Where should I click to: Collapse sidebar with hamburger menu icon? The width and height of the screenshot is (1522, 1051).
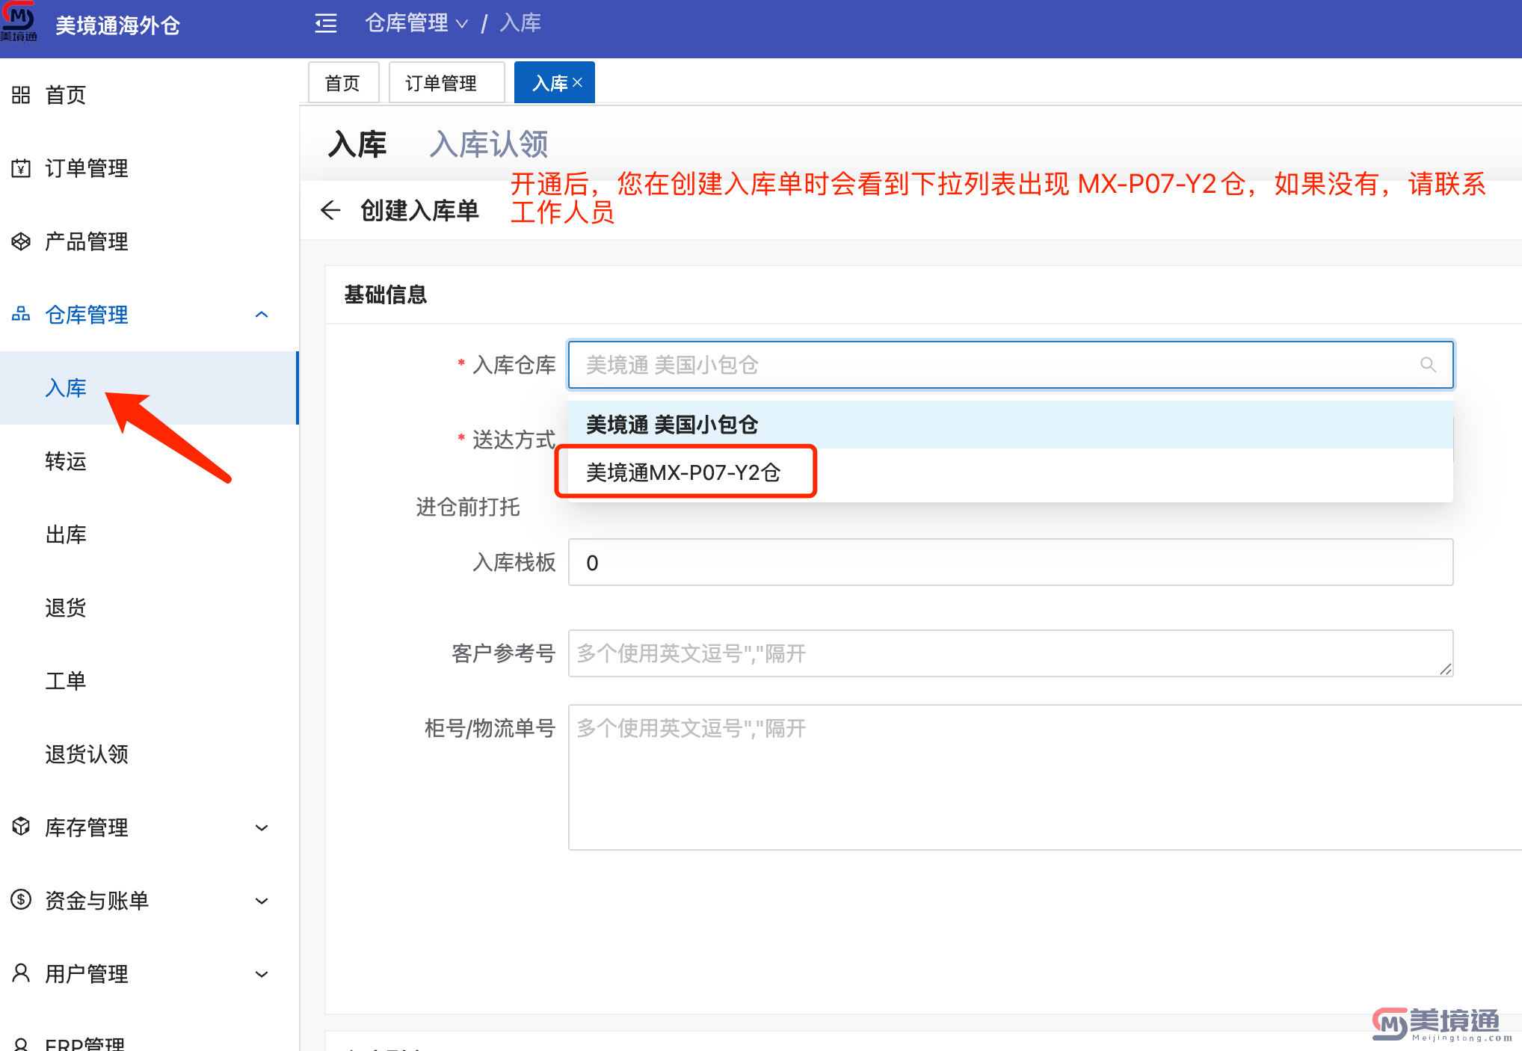(x=326, y=24)
